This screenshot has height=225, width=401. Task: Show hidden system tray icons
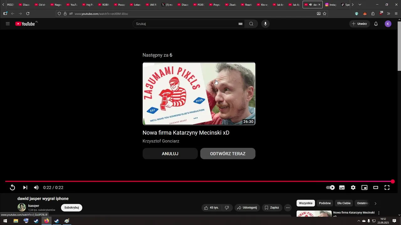(359, 221)
